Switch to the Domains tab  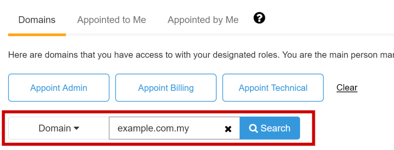37,20
